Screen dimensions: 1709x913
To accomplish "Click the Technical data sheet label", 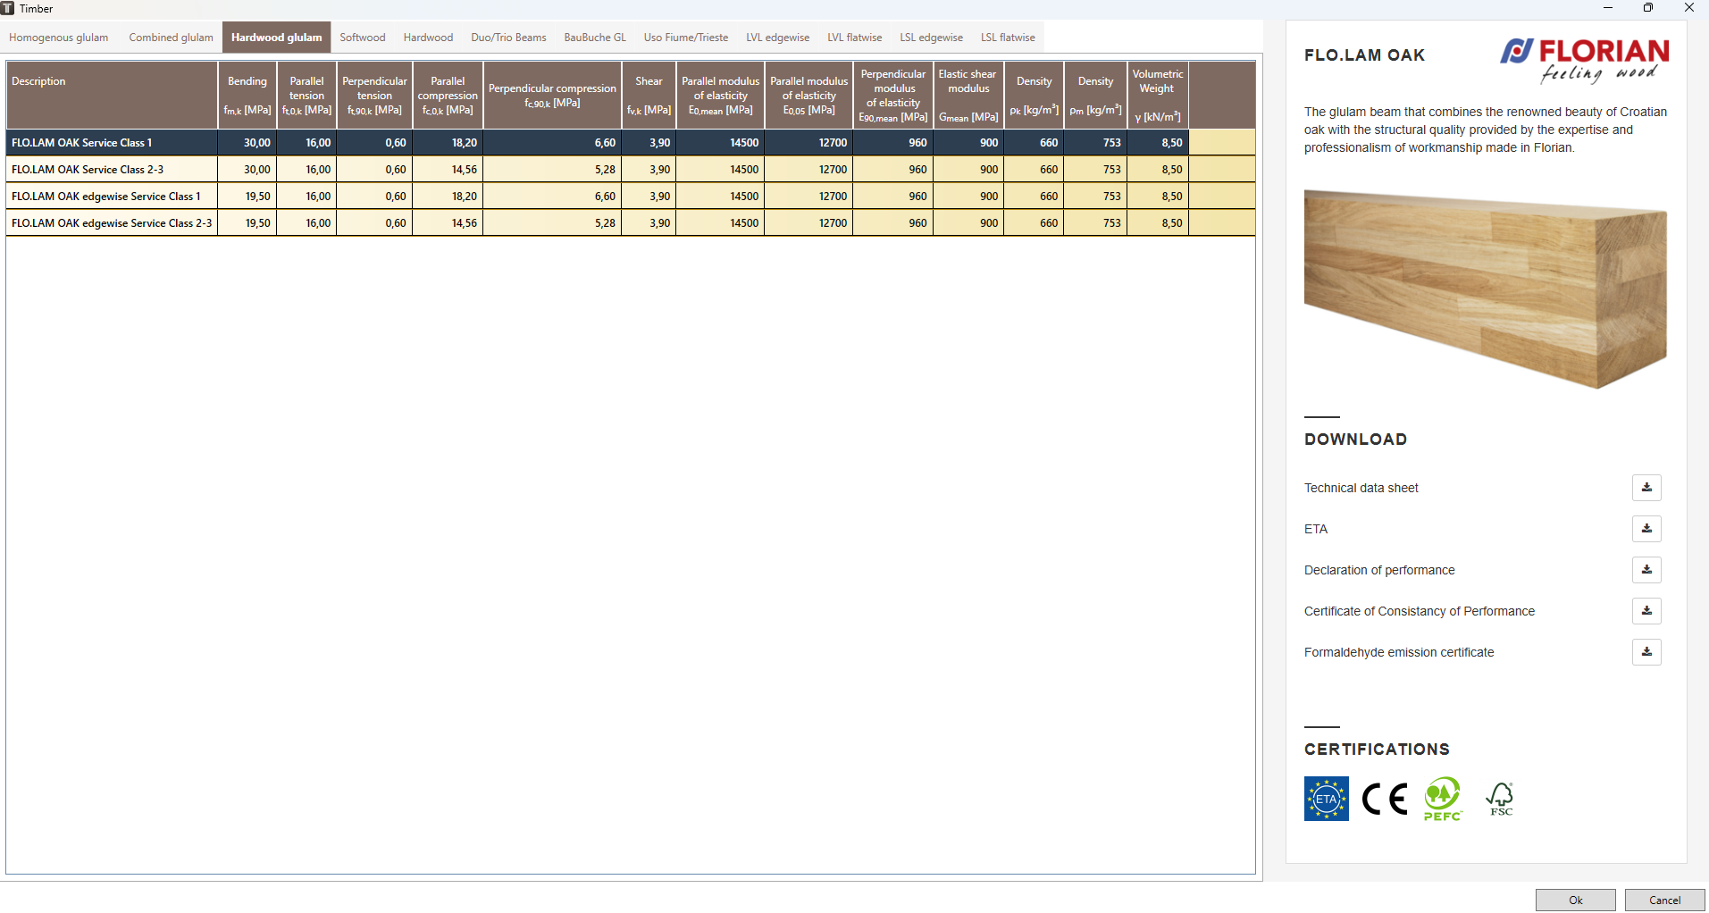I will (1361, 488).
